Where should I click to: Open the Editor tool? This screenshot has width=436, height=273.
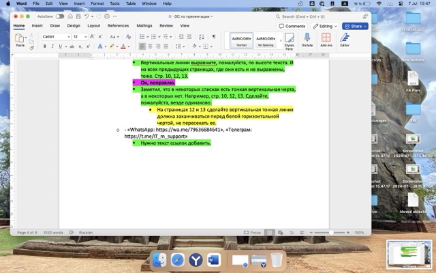point(345,40)
